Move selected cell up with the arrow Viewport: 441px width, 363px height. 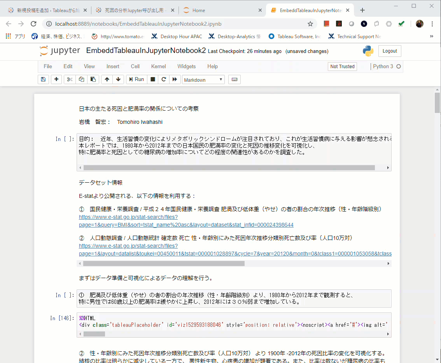pos(107,79)
